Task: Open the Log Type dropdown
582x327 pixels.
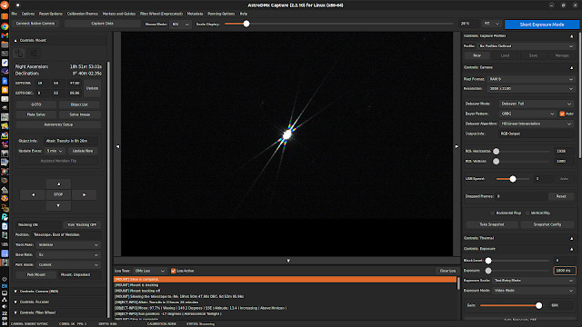Action: tap(149, 271)
